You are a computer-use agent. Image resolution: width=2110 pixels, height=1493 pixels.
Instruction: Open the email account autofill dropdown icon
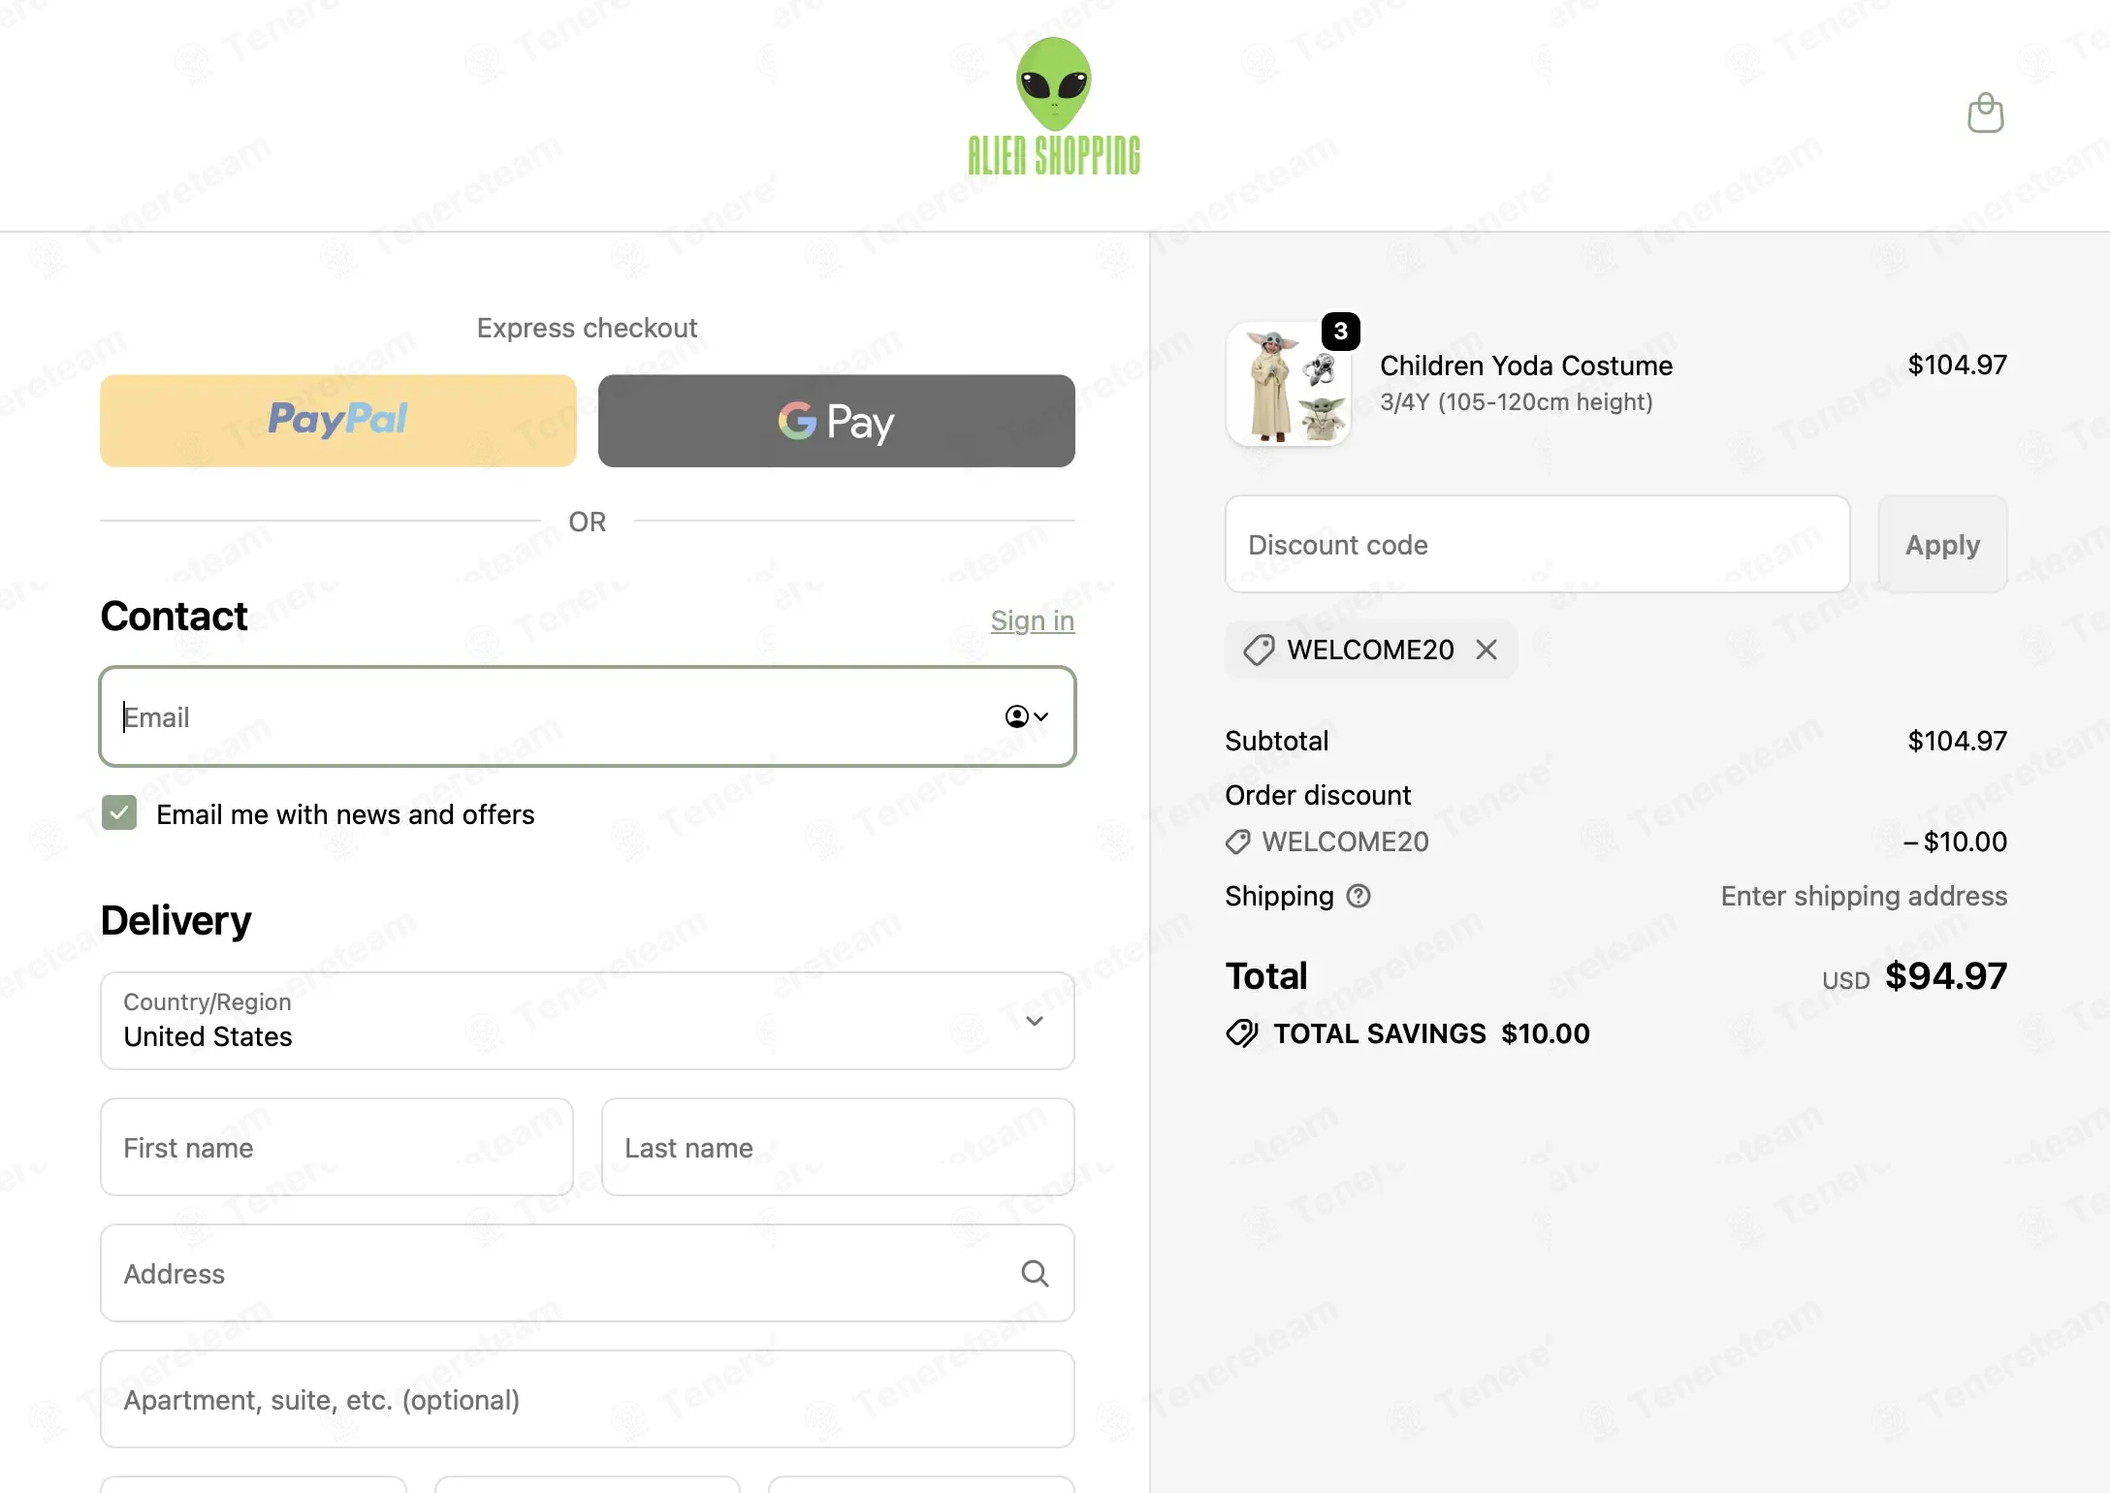(x=1027, y=716)
